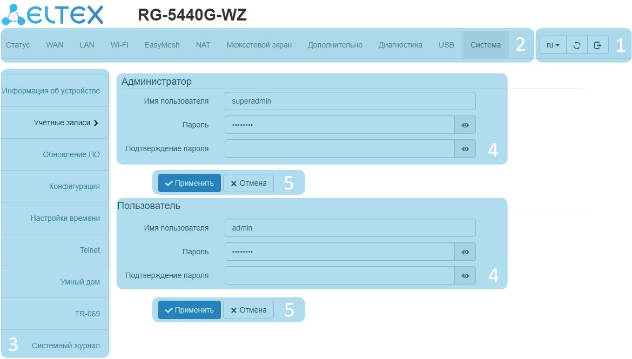Open the Дополнительно tab

tap(335, 45)
